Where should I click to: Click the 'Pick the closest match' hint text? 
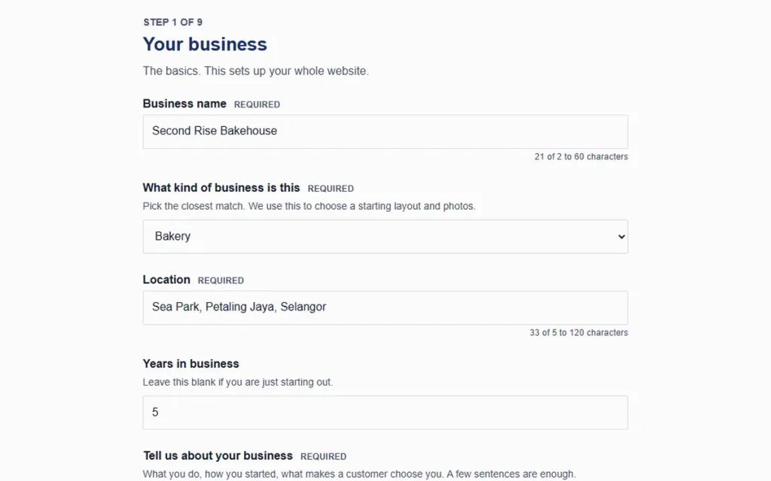[x=309, y=206]
